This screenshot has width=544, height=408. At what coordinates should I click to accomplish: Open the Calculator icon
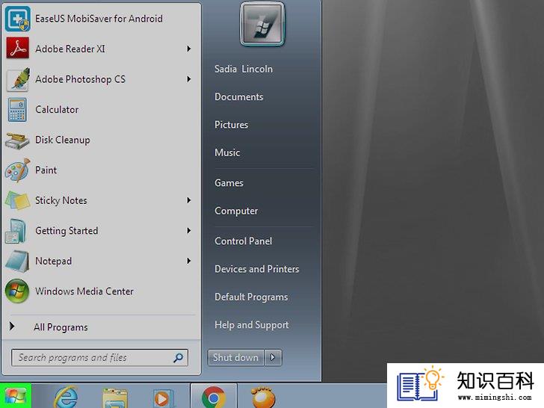point(17,110)
